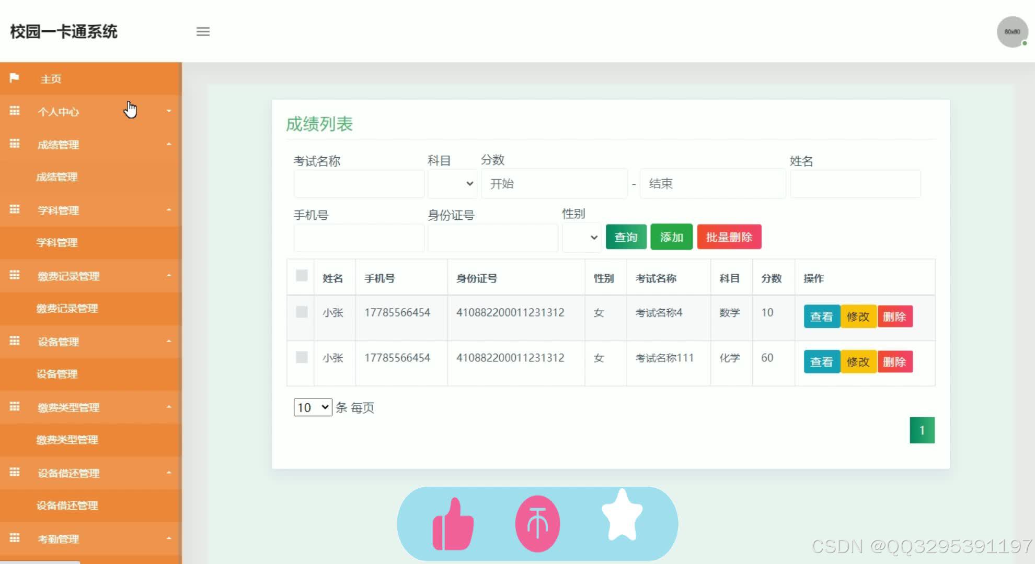Focus the 手机号 search field
The image size is (1035, 564).
[359, 238]
